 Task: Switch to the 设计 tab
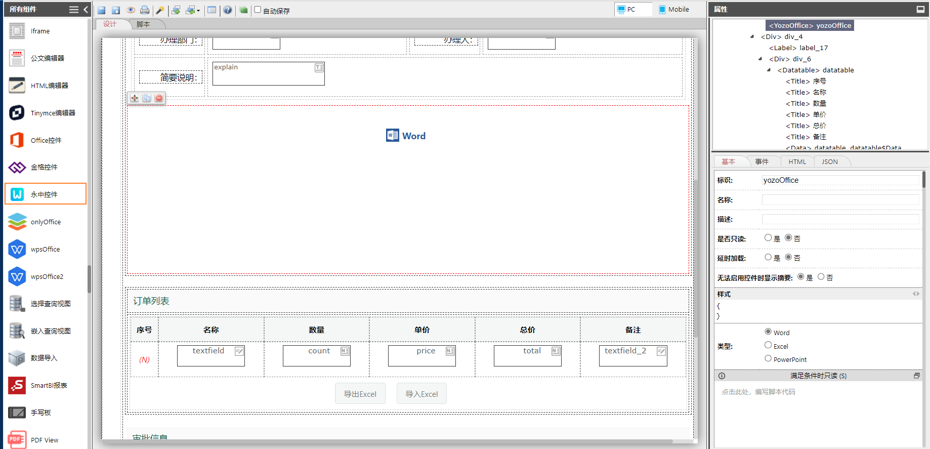pos(110,24)
